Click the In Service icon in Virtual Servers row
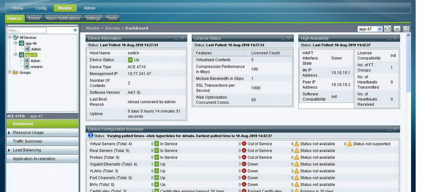 (x=157, y=144)
